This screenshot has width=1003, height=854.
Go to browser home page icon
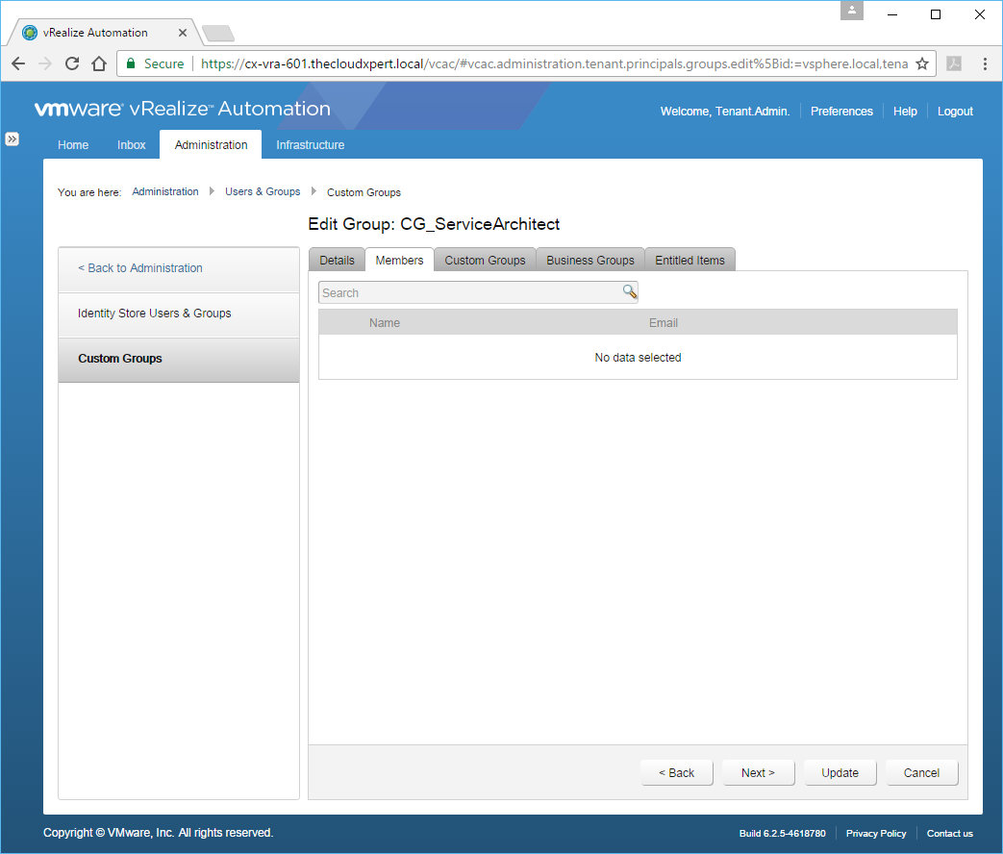98,63
